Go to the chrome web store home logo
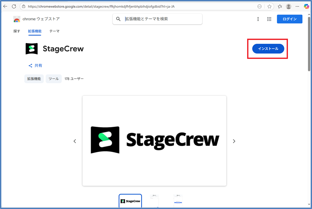Image resolution: width=312 pixels, height=209 pixels. click(17, 19)
